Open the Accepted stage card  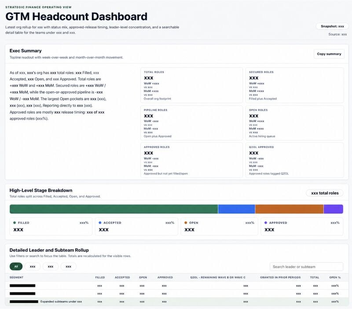136,226
